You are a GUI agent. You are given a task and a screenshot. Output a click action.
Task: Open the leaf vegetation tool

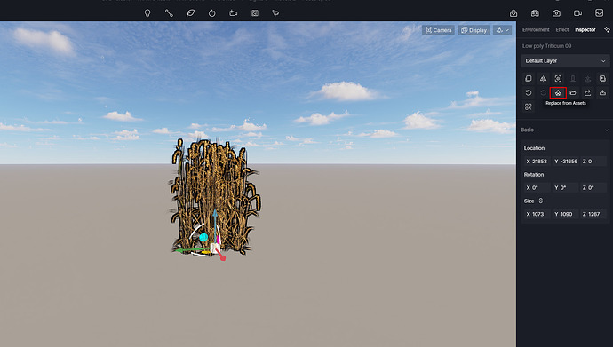190,13
